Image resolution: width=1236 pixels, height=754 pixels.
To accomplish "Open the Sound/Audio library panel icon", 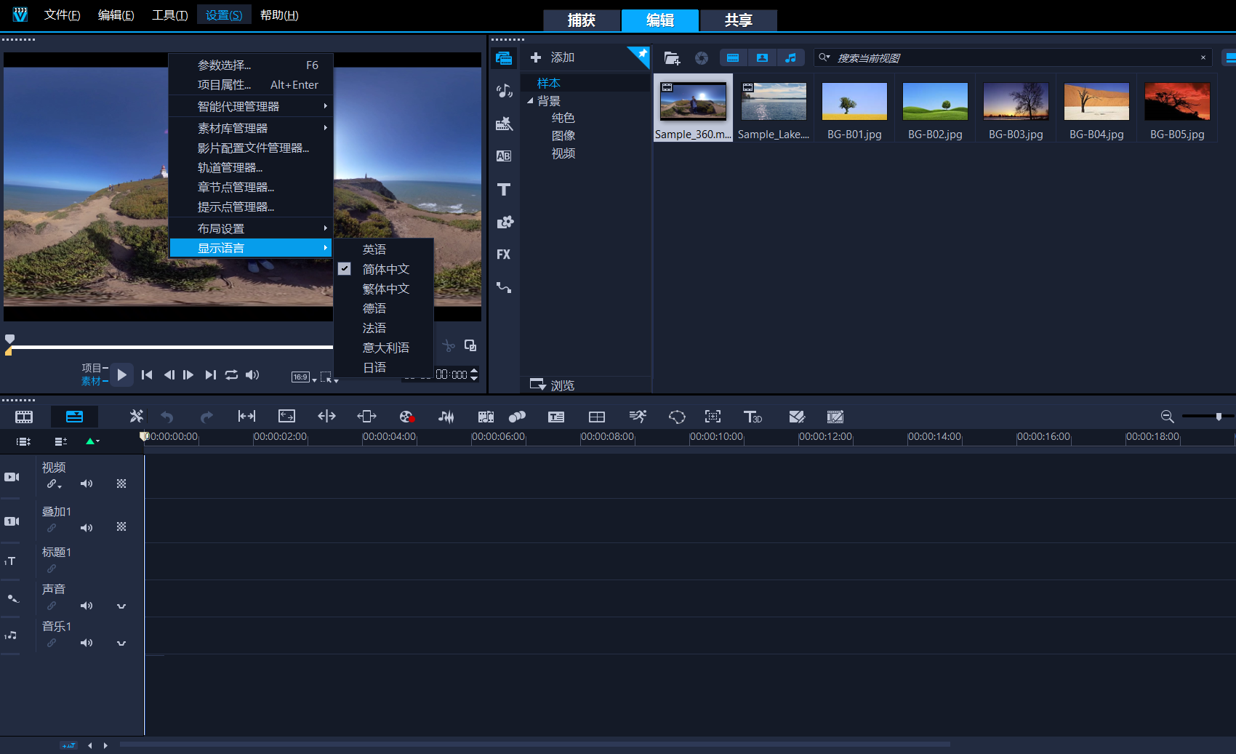I will pyautogui.click(x=504, y=91).
